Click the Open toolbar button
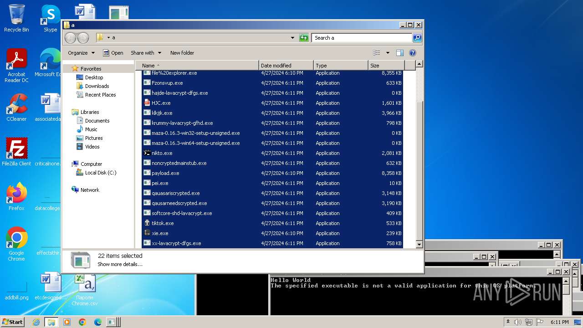This screenshot has height=328, width=583. click(113, 53)
